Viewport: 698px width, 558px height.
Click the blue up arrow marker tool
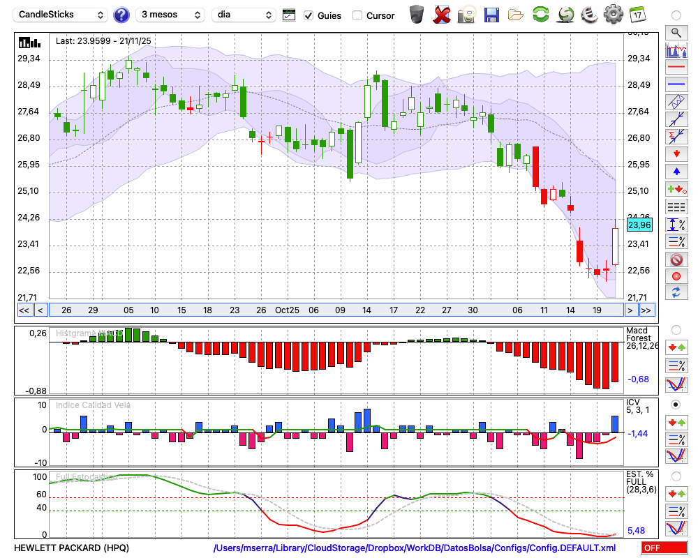tap(676, 172)
